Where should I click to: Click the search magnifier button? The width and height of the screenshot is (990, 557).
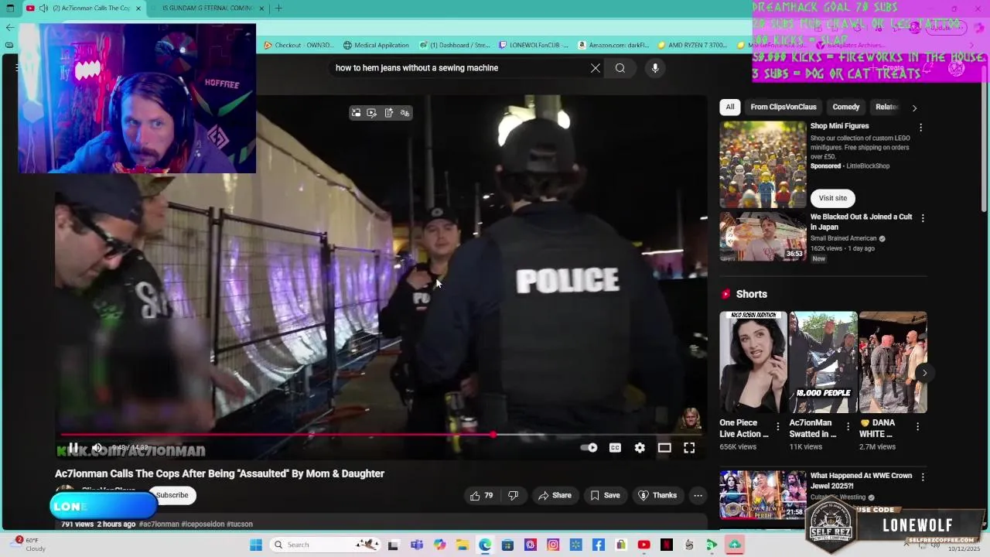620,68
